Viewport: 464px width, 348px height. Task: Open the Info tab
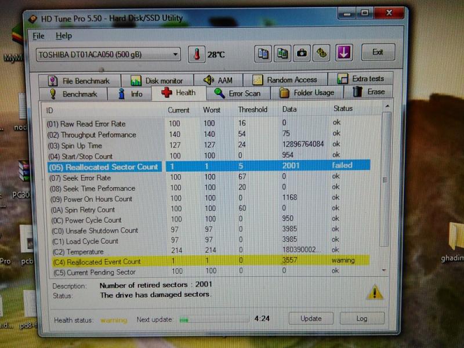129,94
